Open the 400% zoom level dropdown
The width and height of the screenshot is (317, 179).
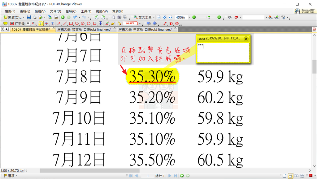pos(190,17)
